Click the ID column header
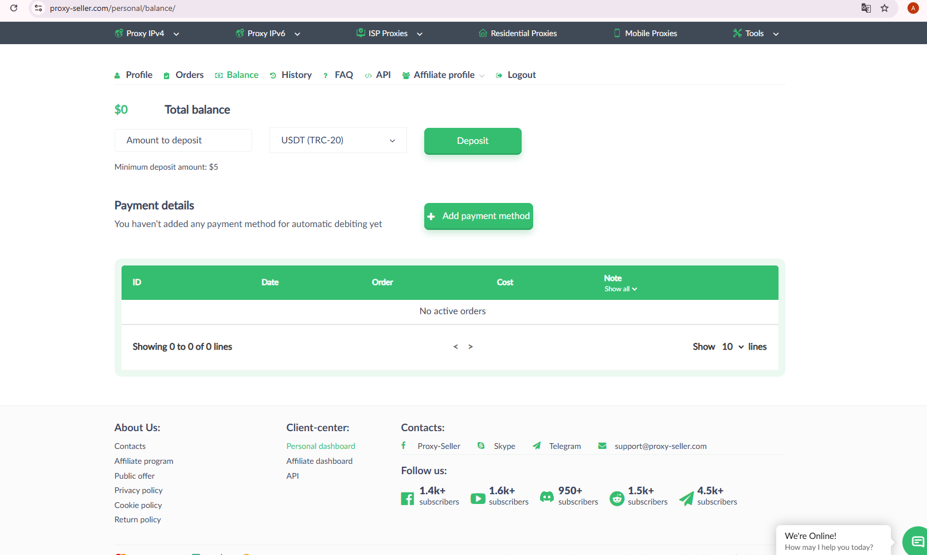Screen dimensions: 927x555 click(137, 282)
